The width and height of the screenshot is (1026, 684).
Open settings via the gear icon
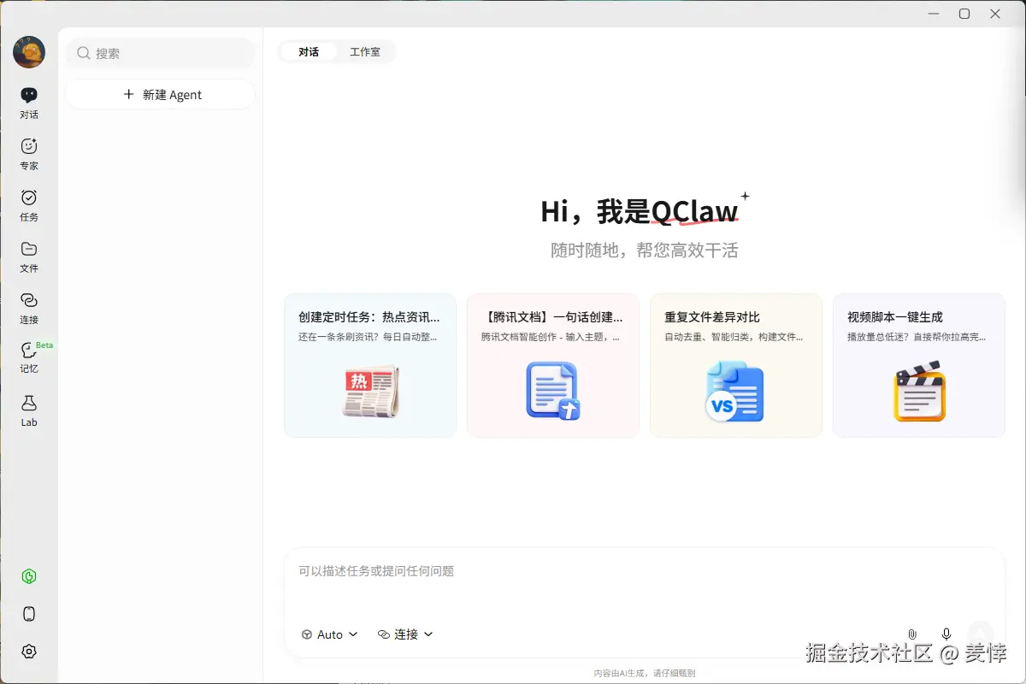[x=29, y=652]
